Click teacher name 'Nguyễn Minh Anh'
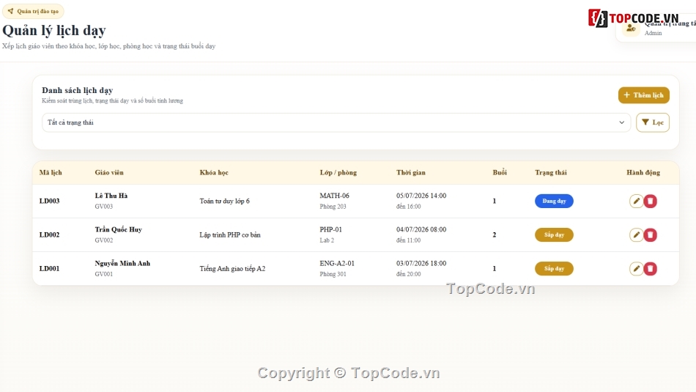This screenshot has height=392, width=696. click(122, 263)
